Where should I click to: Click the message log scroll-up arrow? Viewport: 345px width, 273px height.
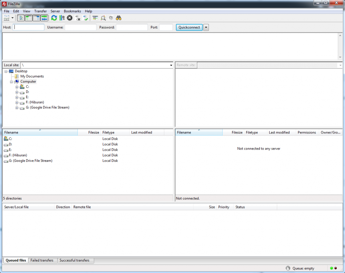[x=340, y=35]
